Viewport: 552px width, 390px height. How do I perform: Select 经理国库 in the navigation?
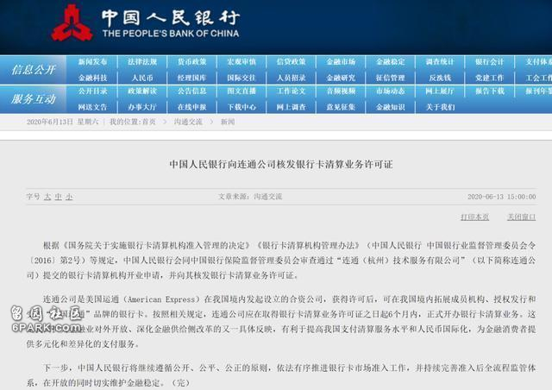pos(191,78)
